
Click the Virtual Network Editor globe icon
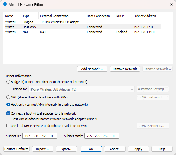5,5
